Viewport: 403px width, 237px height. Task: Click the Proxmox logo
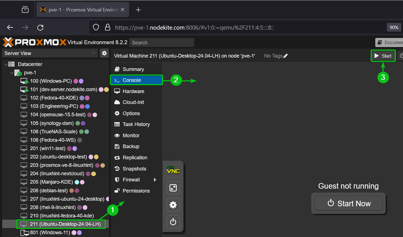tap(34, 42)
